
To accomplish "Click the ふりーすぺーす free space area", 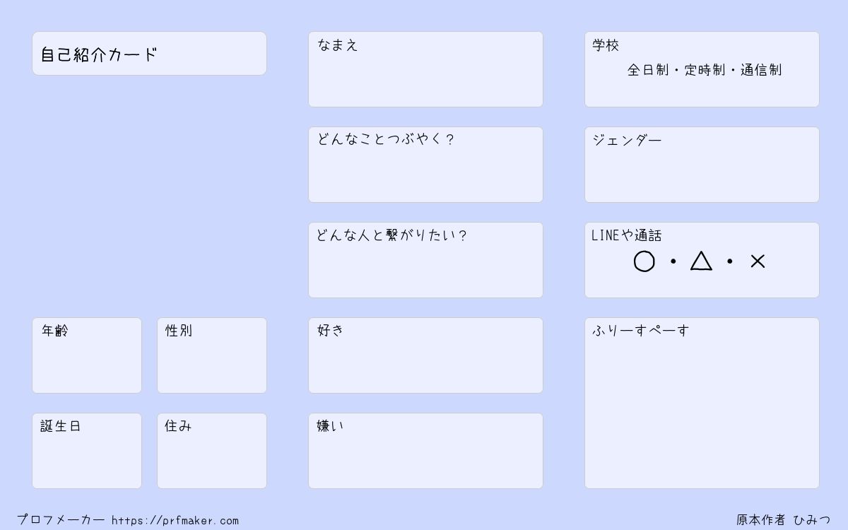I will coord(702,403).
